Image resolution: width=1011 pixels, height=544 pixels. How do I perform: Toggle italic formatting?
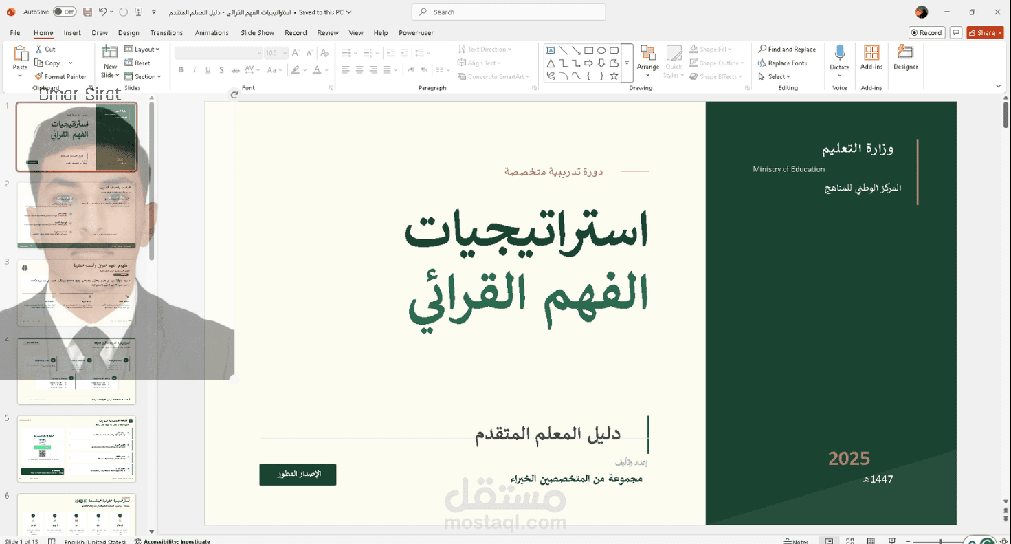point(194,69)
